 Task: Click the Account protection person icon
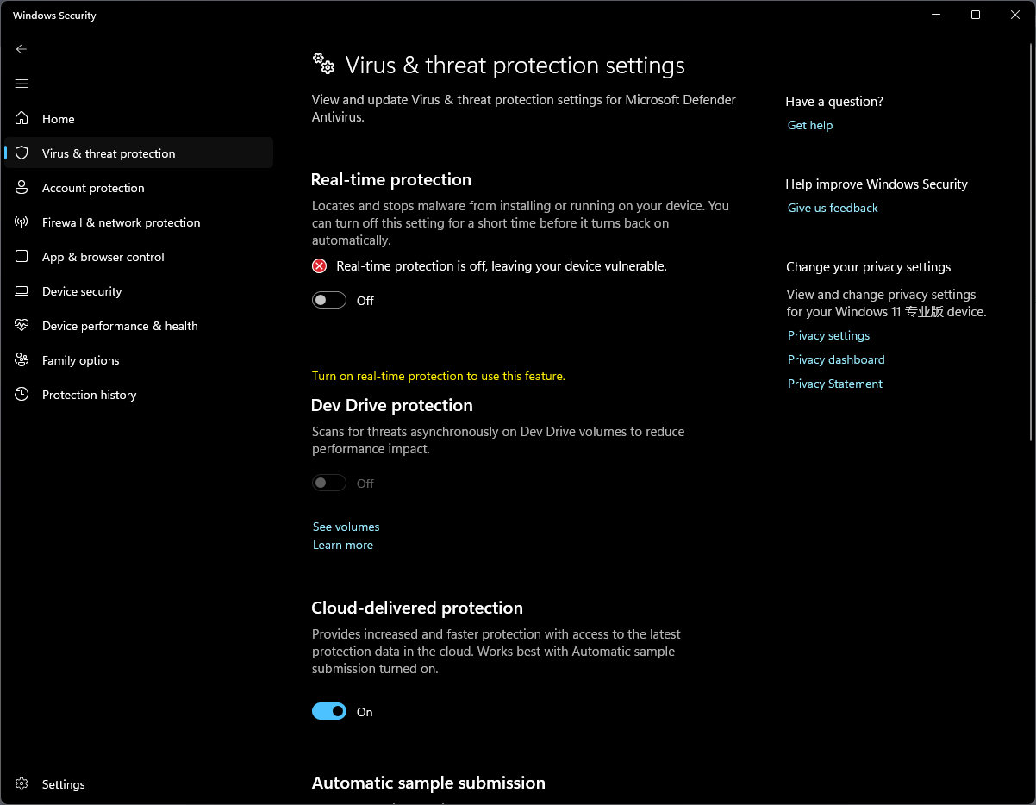point(22,188)
